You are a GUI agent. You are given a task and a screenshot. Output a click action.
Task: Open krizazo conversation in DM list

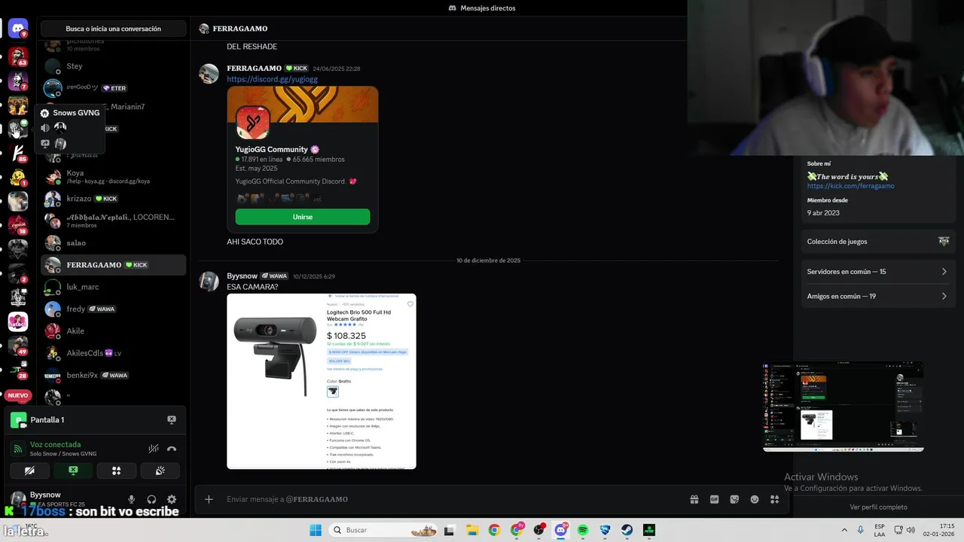(113, 199)
